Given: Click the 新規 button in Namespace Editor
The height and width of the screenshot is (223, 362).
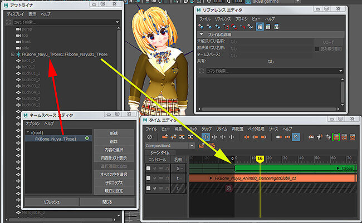Looking at the screenshot, I should (114, 133).
